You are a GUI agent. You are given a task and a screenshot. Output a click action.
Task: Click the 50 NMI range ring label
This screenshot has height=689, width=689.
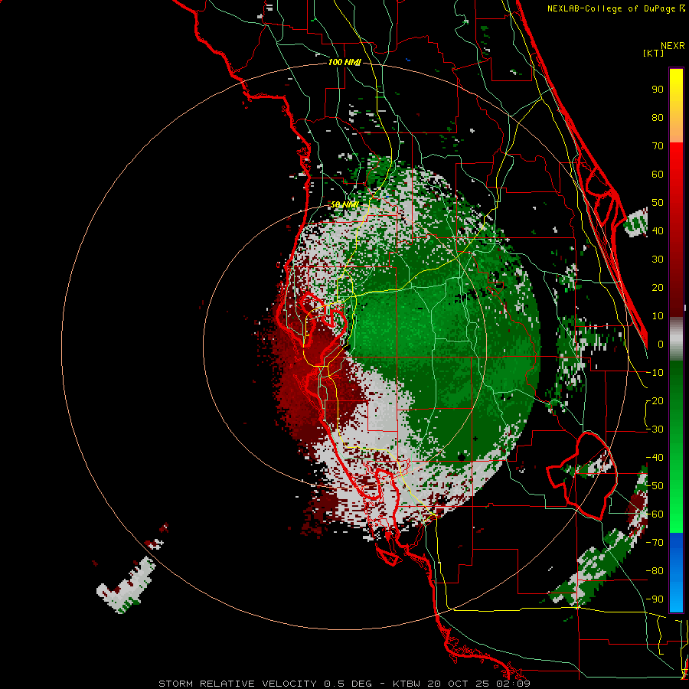[x=344, y=204]
